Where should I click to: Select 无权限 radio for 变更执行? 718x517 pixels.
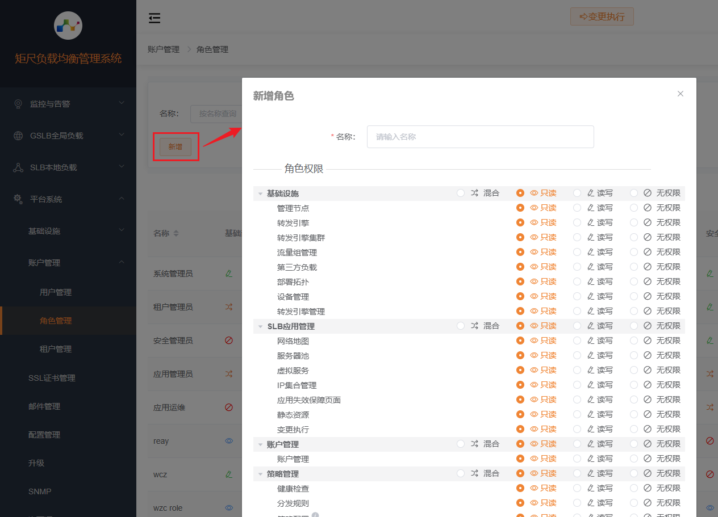[x=634, y=429]
